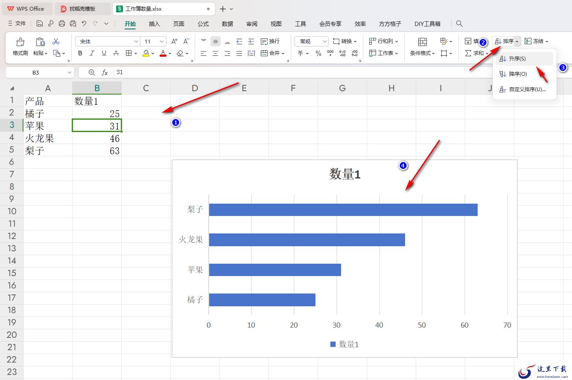Viewport: 572px width, 380px height.
Task: Click the Print icon in quick access toolbar
Action: (62, 23)
